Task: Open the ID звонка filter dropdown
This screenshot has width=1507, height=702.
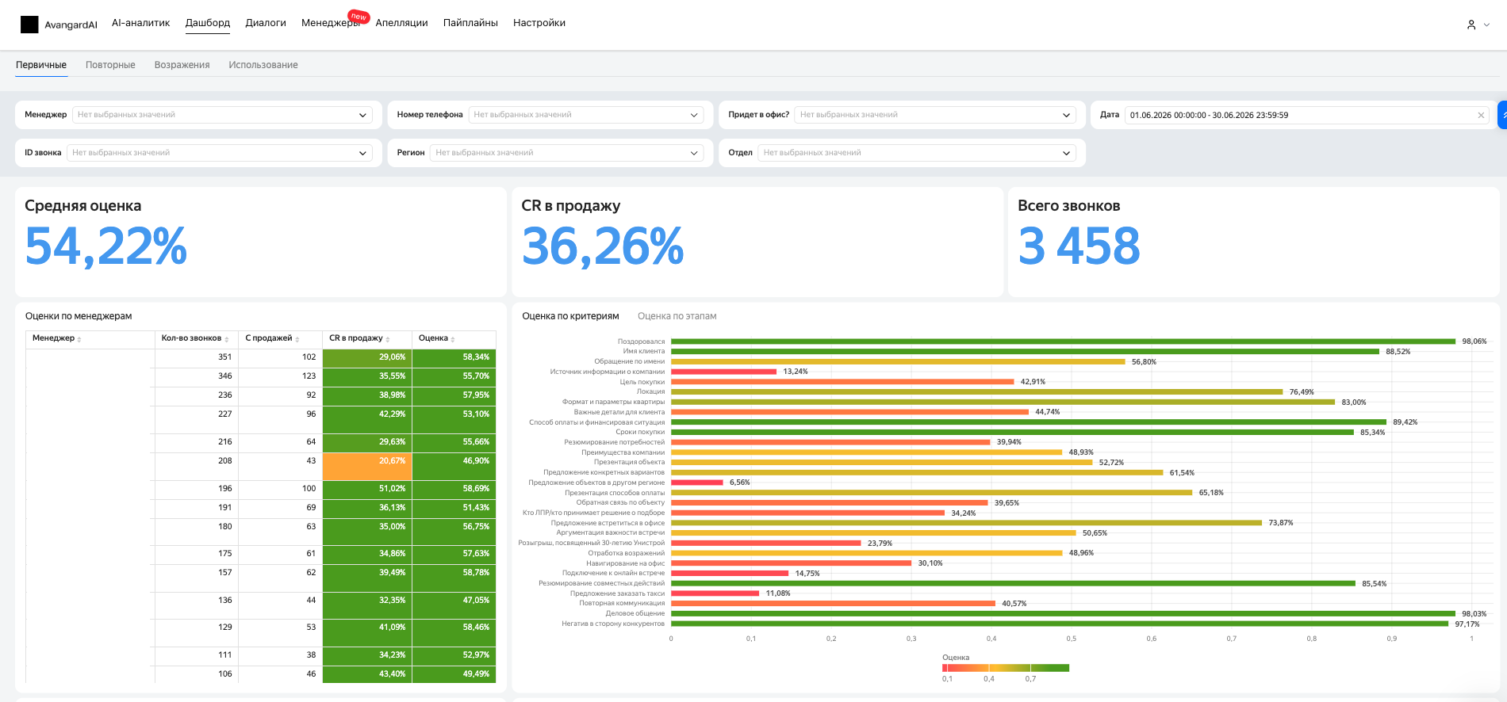Action: [x=220, y=153]
